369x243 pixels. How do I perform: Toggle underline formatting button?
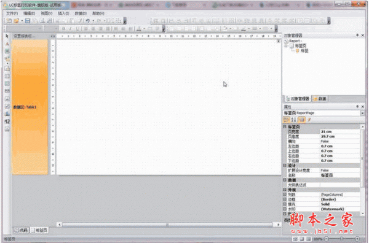[x=77, y=29]
